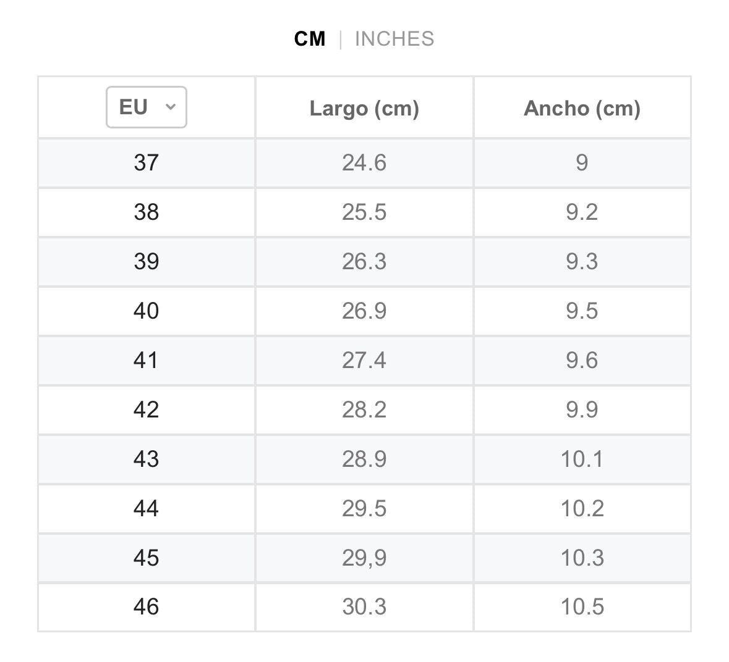Switch units to INCHES

click(394, 39)
